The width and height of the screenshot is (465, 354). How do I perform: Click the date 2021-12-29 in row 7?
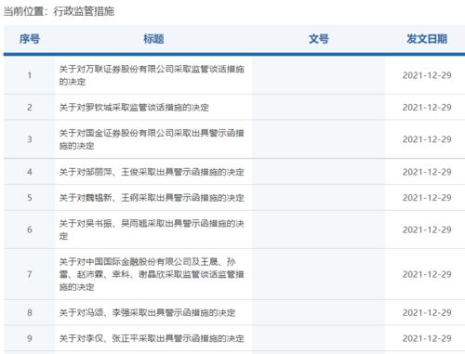point(427,274)
